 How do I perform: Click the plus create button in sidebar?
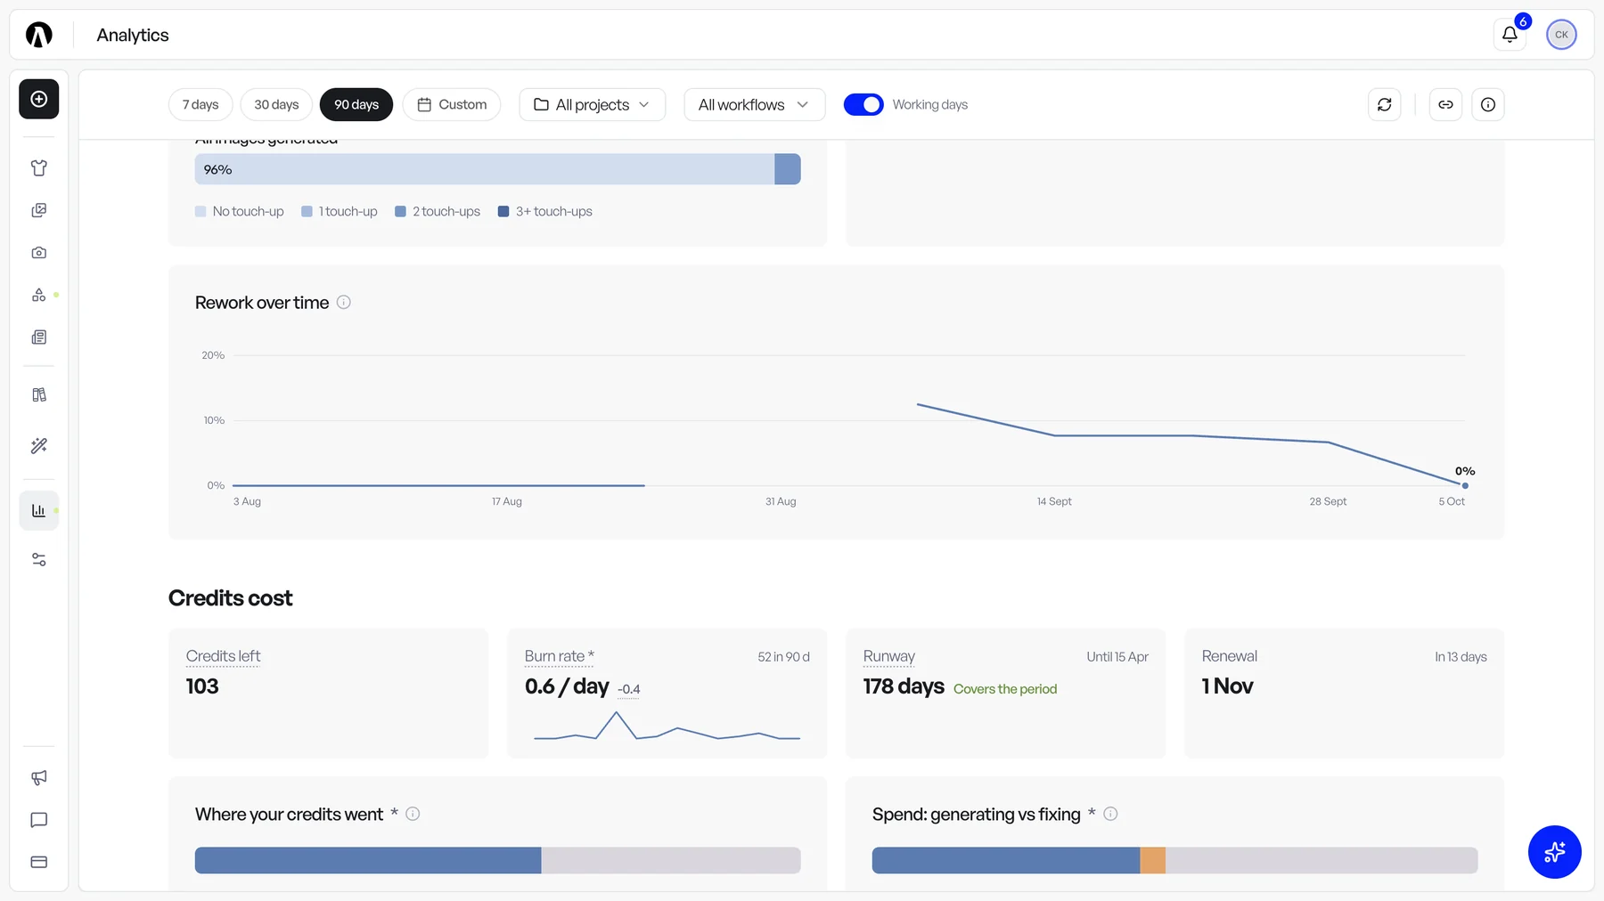[x=39, y=99]
